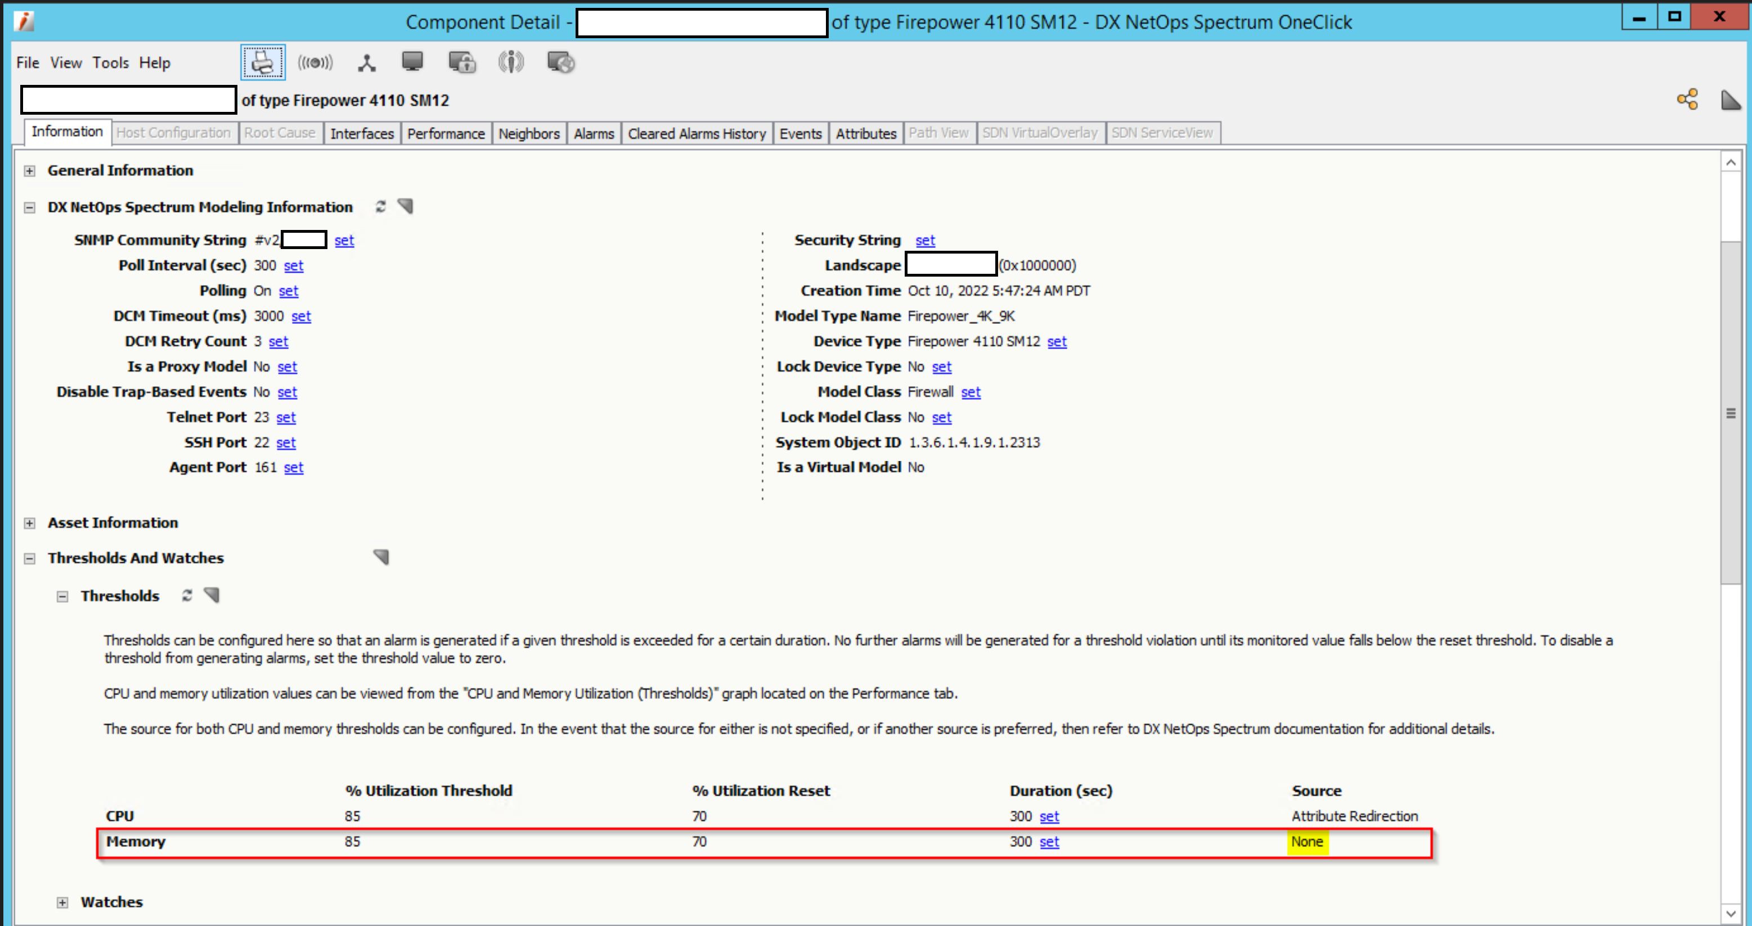Click set link for SNMP Community String
The width and height of the screenshot is (1752, 926).
[344, 240]
